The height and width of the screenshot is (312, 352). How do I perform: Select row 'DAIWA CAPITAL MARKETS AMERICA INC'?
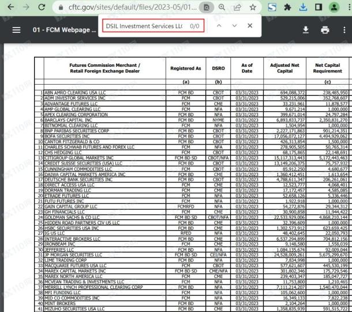(x=192, y=174)
